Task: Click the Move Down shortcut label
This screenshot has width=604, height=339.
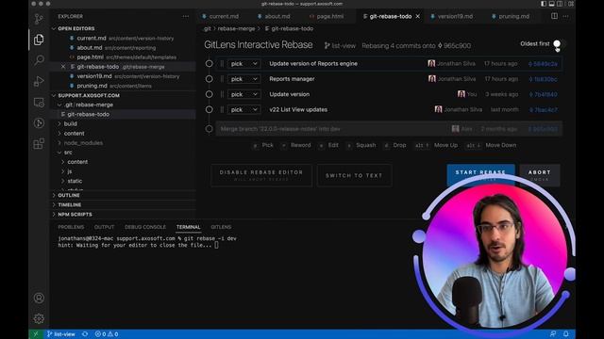Action: [501, 145]
